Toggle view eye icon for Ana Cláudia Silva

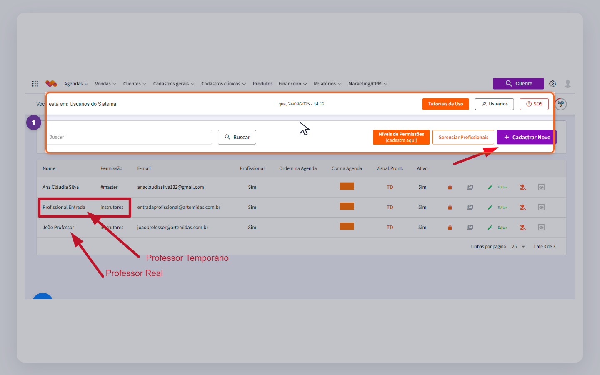click(541, 187)
